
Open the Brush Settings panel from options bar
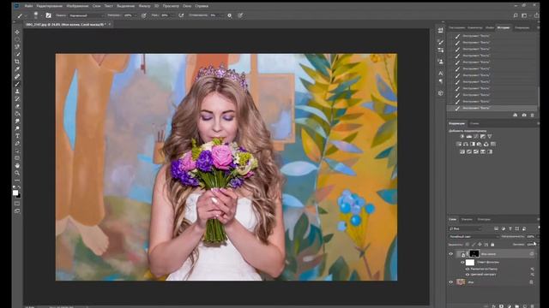48,15
